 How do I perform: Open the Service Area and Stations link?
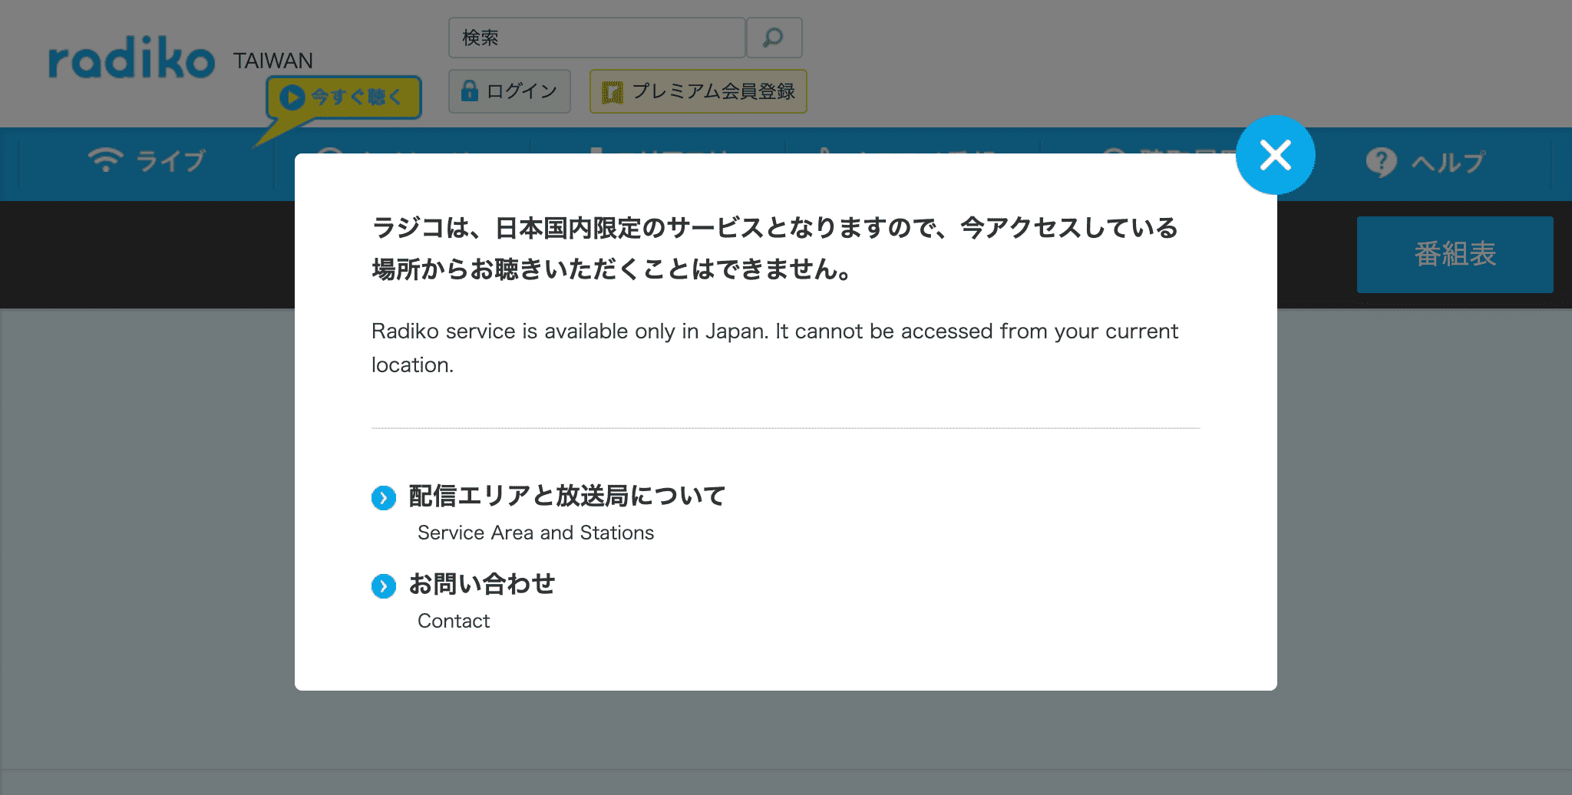click(535, 533)
